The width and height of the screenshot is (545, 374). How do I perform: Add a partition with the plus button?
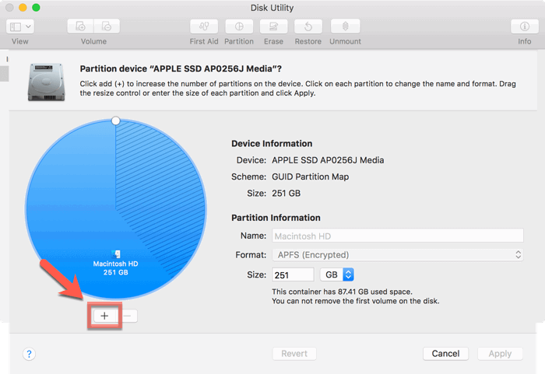click(104, 316)
